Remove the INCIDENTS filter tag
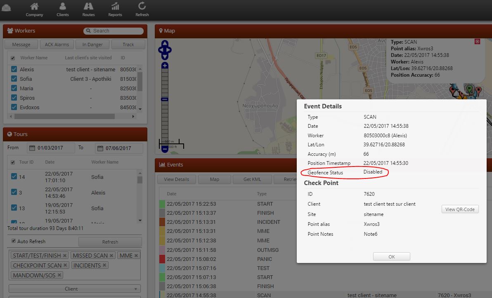This screenshot has width=492, height=298. pos(104,265)
